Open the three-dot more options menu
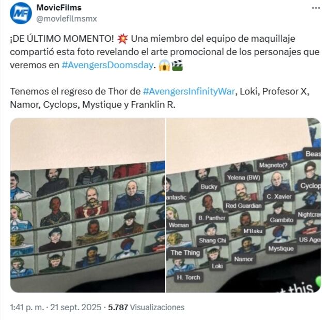Viewport: 329px width, 320px height. (316, 8)
